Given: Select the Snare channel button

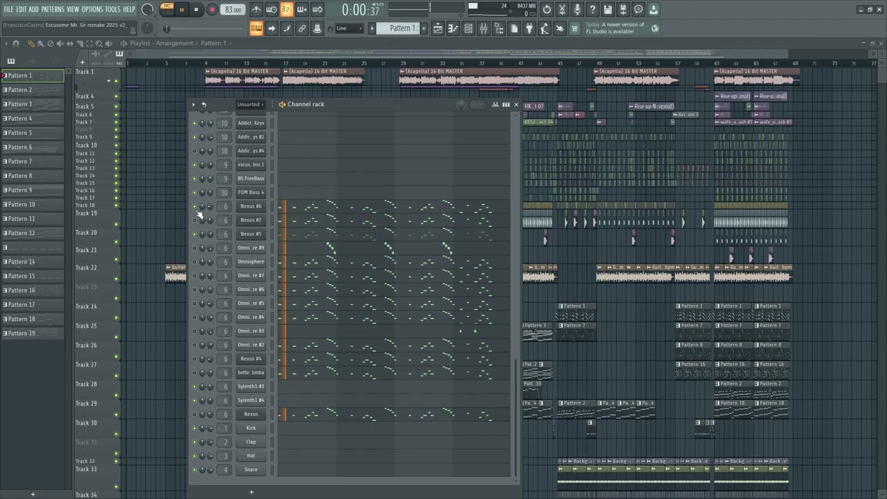Looking at the screenshot, I should (x=251, y=470).
